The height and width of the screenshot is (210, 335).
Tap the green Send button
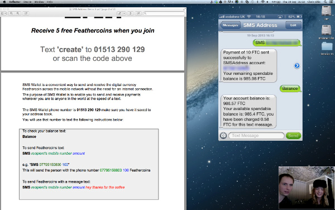click(293, 136)
